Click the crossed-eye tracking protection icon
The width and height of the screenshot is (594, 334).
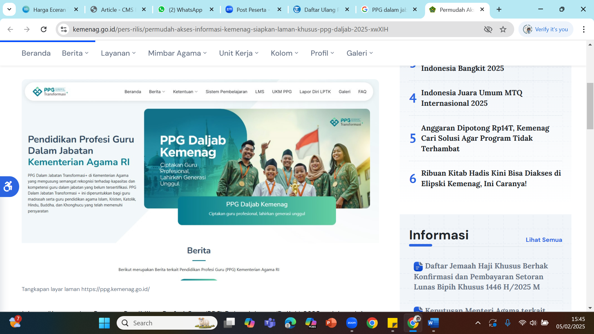(488, 29)
